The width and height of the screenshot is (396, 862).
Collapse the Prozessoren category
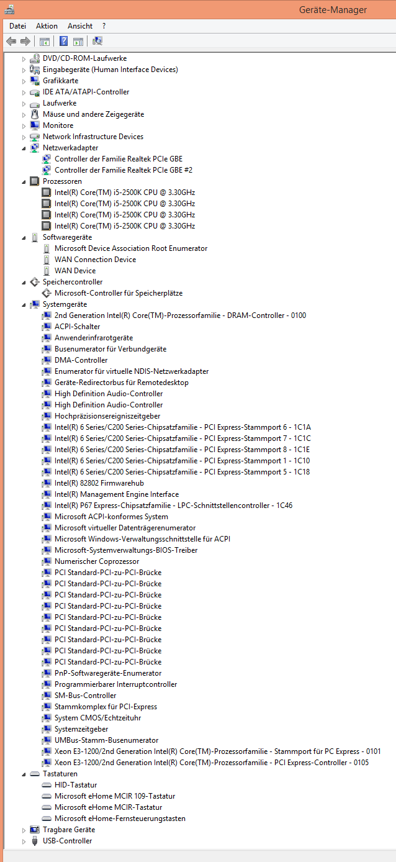tap(24, 182)
